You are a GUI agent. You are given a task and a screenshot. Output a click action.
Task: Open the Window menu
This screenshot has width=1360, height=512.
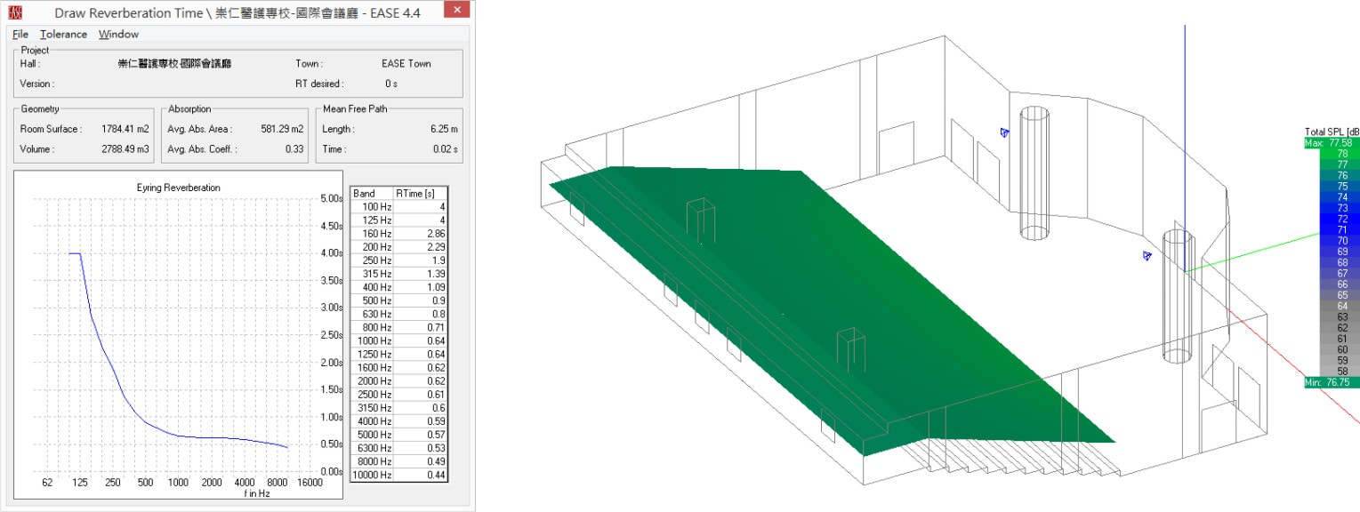tap(118, 34)
